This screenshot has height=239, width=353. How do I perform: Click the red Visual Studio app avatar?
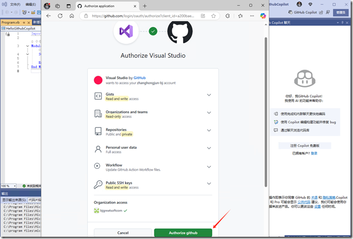(x=98, y=80)
